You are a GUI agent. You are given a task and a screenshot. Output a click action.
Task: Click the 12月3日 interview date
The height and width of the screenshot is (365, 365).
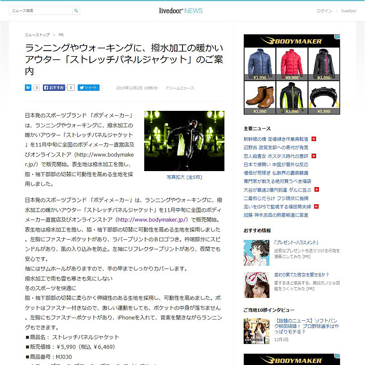click(281, 339)
